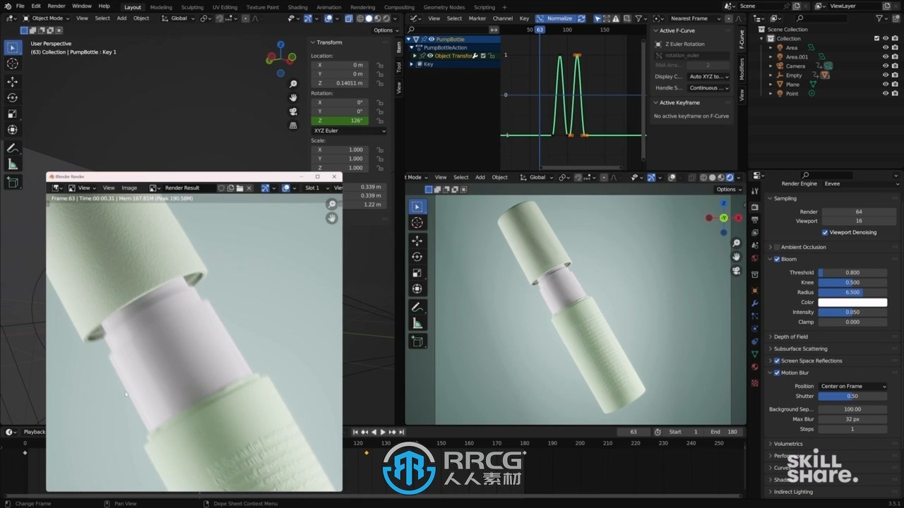Click the pin icon next to PumpBottle channel
904x508 pixels.
click(x=424, y=40)
